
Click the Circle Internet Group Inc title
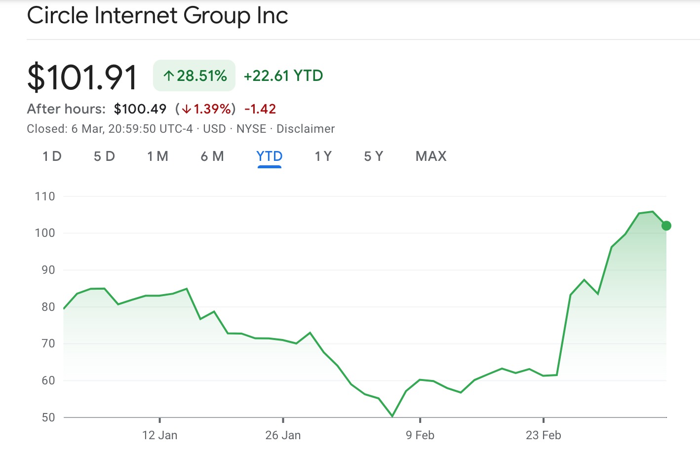pos(157,15)
